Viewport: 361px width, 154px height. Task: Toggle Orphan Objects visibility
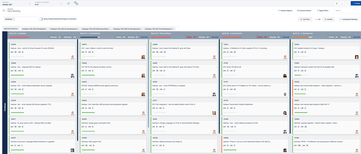[x=285, y=10]
